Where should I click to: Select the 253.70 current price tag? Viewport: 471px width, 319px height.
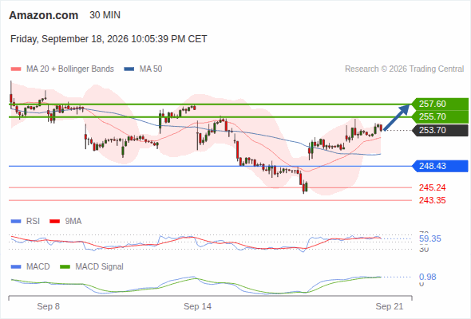point(440,130)
